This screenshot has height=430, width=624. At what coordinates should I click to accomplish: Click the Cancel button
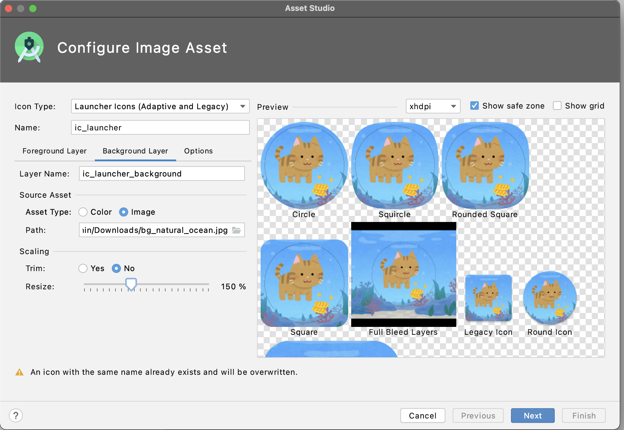(423, 415)
